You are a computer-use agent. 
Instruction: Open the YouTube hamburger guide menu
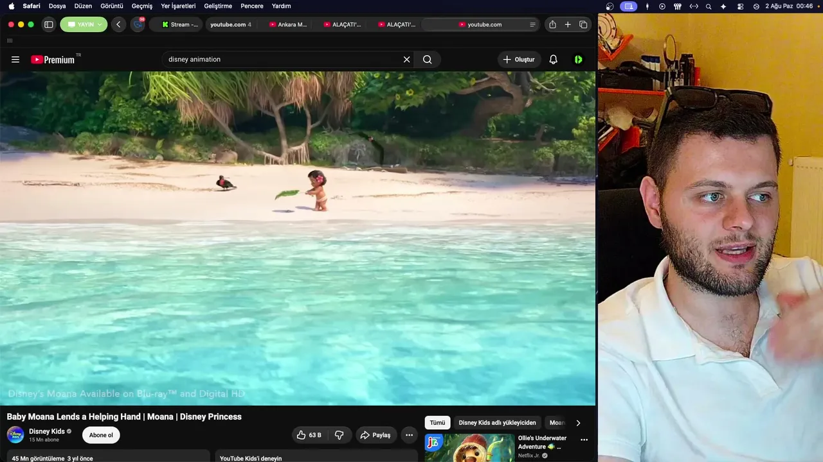15,60
